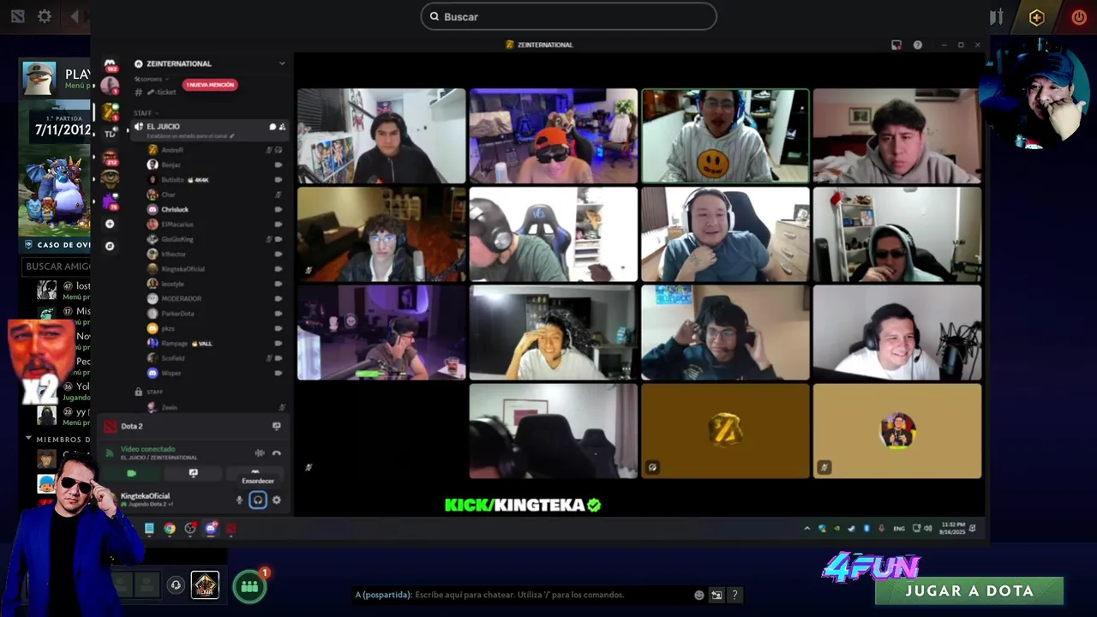Click user ParkerDota in voice list
1097x617 pixels.
[177, 314]
